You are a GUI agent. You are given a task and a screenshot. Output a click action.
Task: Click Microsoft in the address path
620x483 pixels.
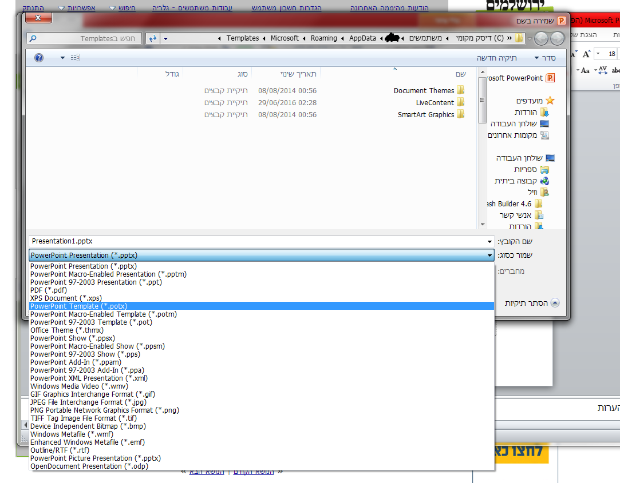(285, 38)
